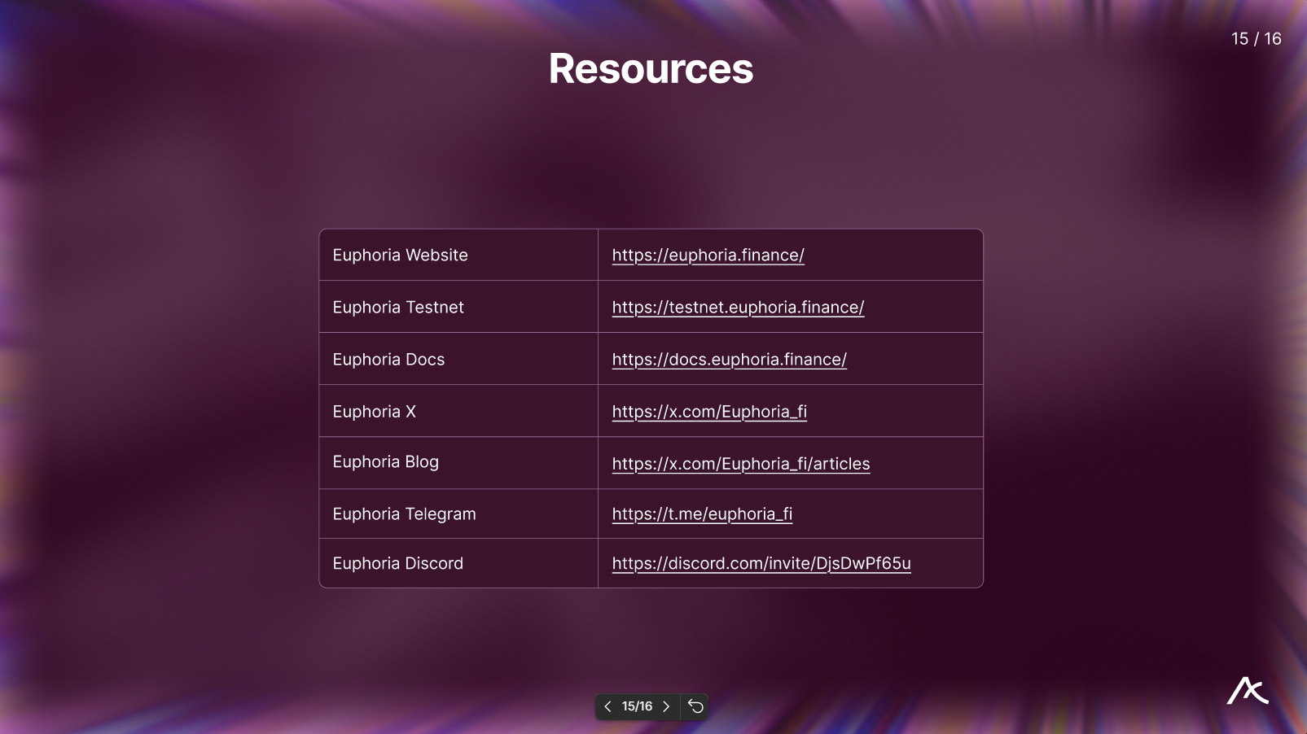Click the Euphoria Blog row label
1307x734 pixels.
tap(385, 462)
